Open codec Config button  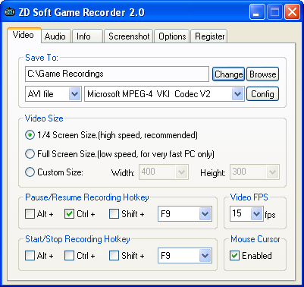click(x=263, y=94)
